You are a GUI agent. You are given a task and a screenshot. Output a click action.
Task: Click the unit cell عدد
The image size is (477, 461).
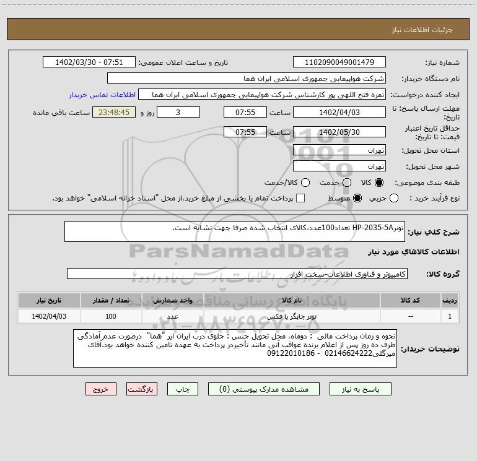pos(172,316)
